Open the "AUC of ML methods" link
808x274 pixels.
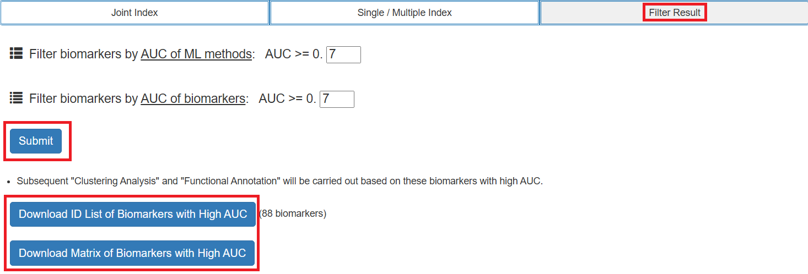196,54
